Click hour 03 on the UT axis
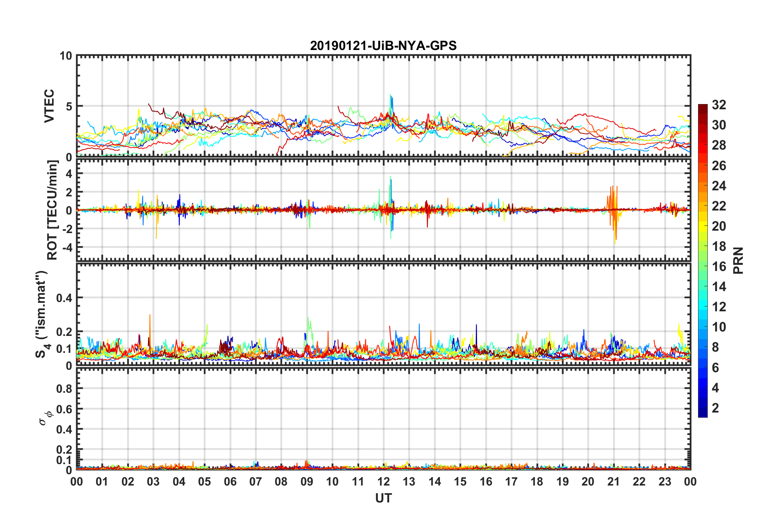Image resolution: width=767 pixels, height=521 pixels. tap(153, 481)
